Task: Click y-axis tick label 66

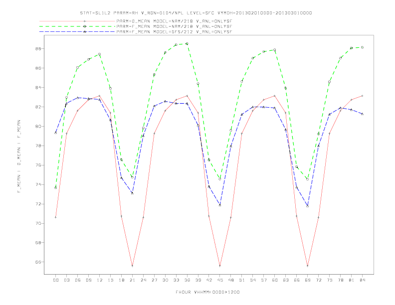Action: click(38, 262)
